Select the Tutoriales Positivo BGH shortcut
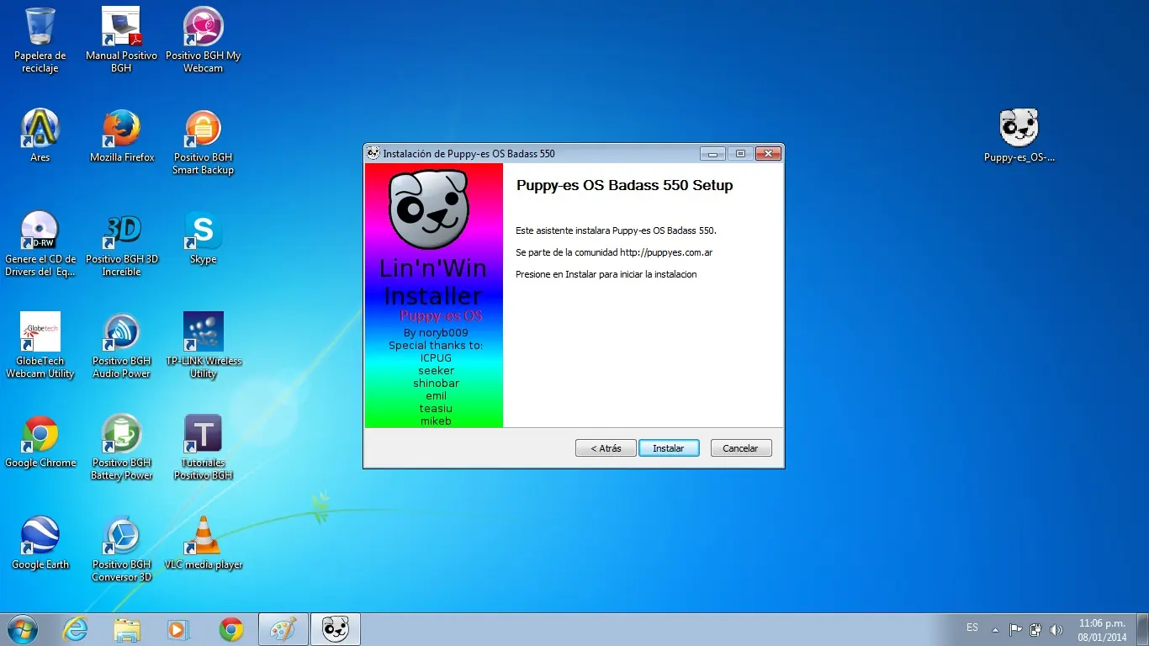 coord(203,447)
